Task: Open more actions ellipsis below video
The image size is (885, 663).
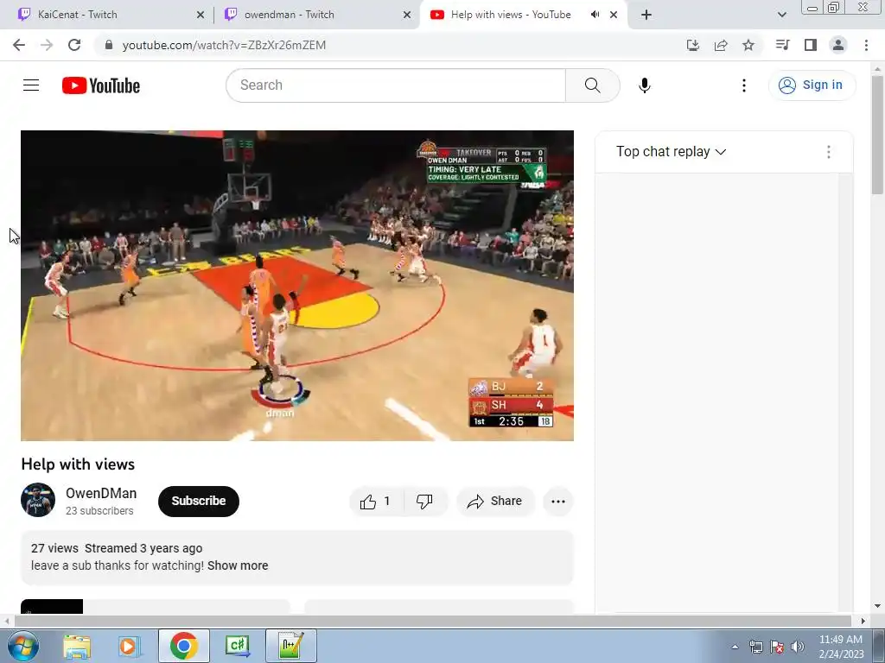Action: tap(558, 502)
